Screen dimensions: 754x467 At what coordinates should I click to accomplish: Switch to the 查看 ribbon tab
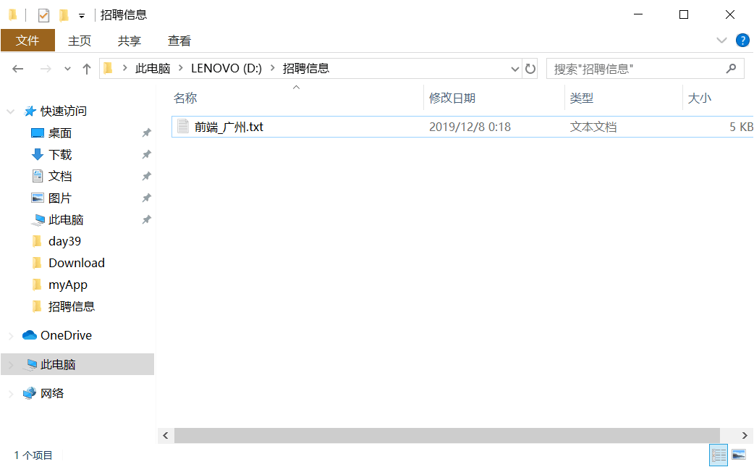(179, 41)
